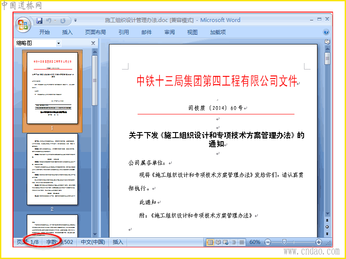This screenshot has width=346, height=259.
Task: Click the zoom slider handle
Action: 284,242
